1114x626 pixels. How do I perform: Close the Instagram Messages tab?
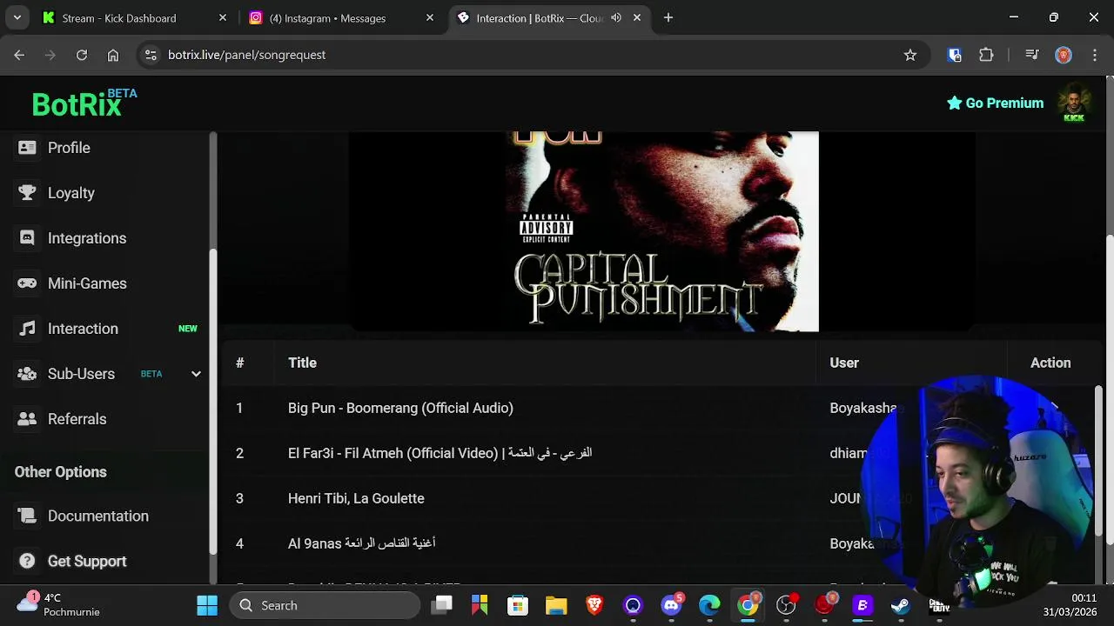coord(429,17)
